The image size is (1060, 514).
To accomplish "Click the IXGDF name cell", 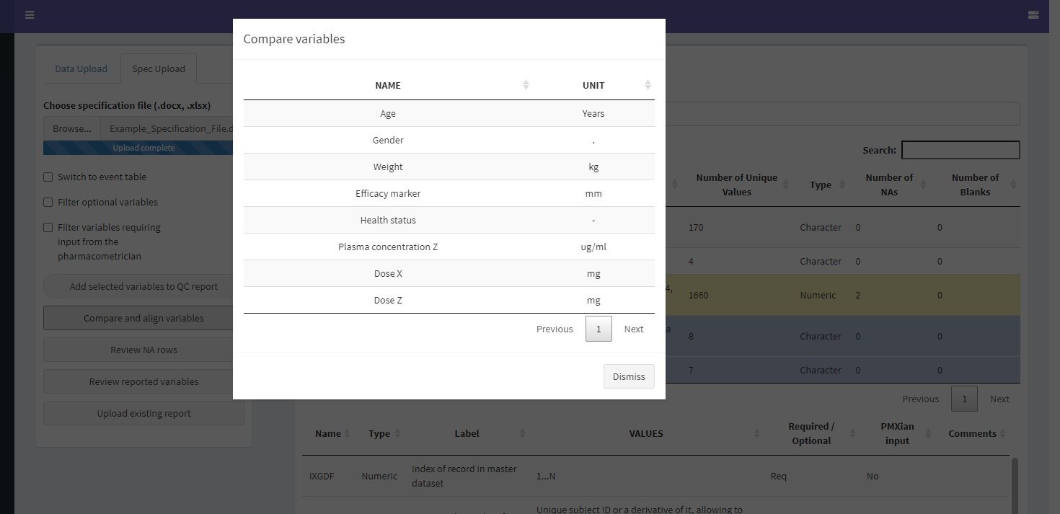I will pyautogui.click(x=327, y=476).
